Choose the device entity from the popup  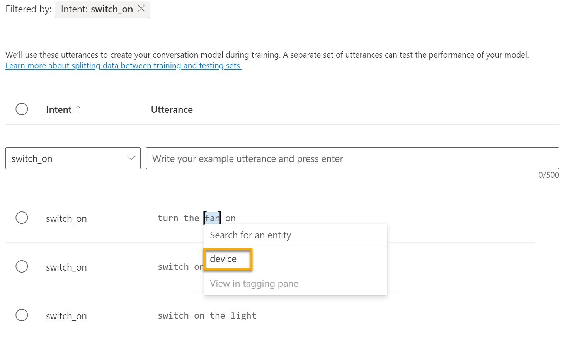[x=223, y=259]
